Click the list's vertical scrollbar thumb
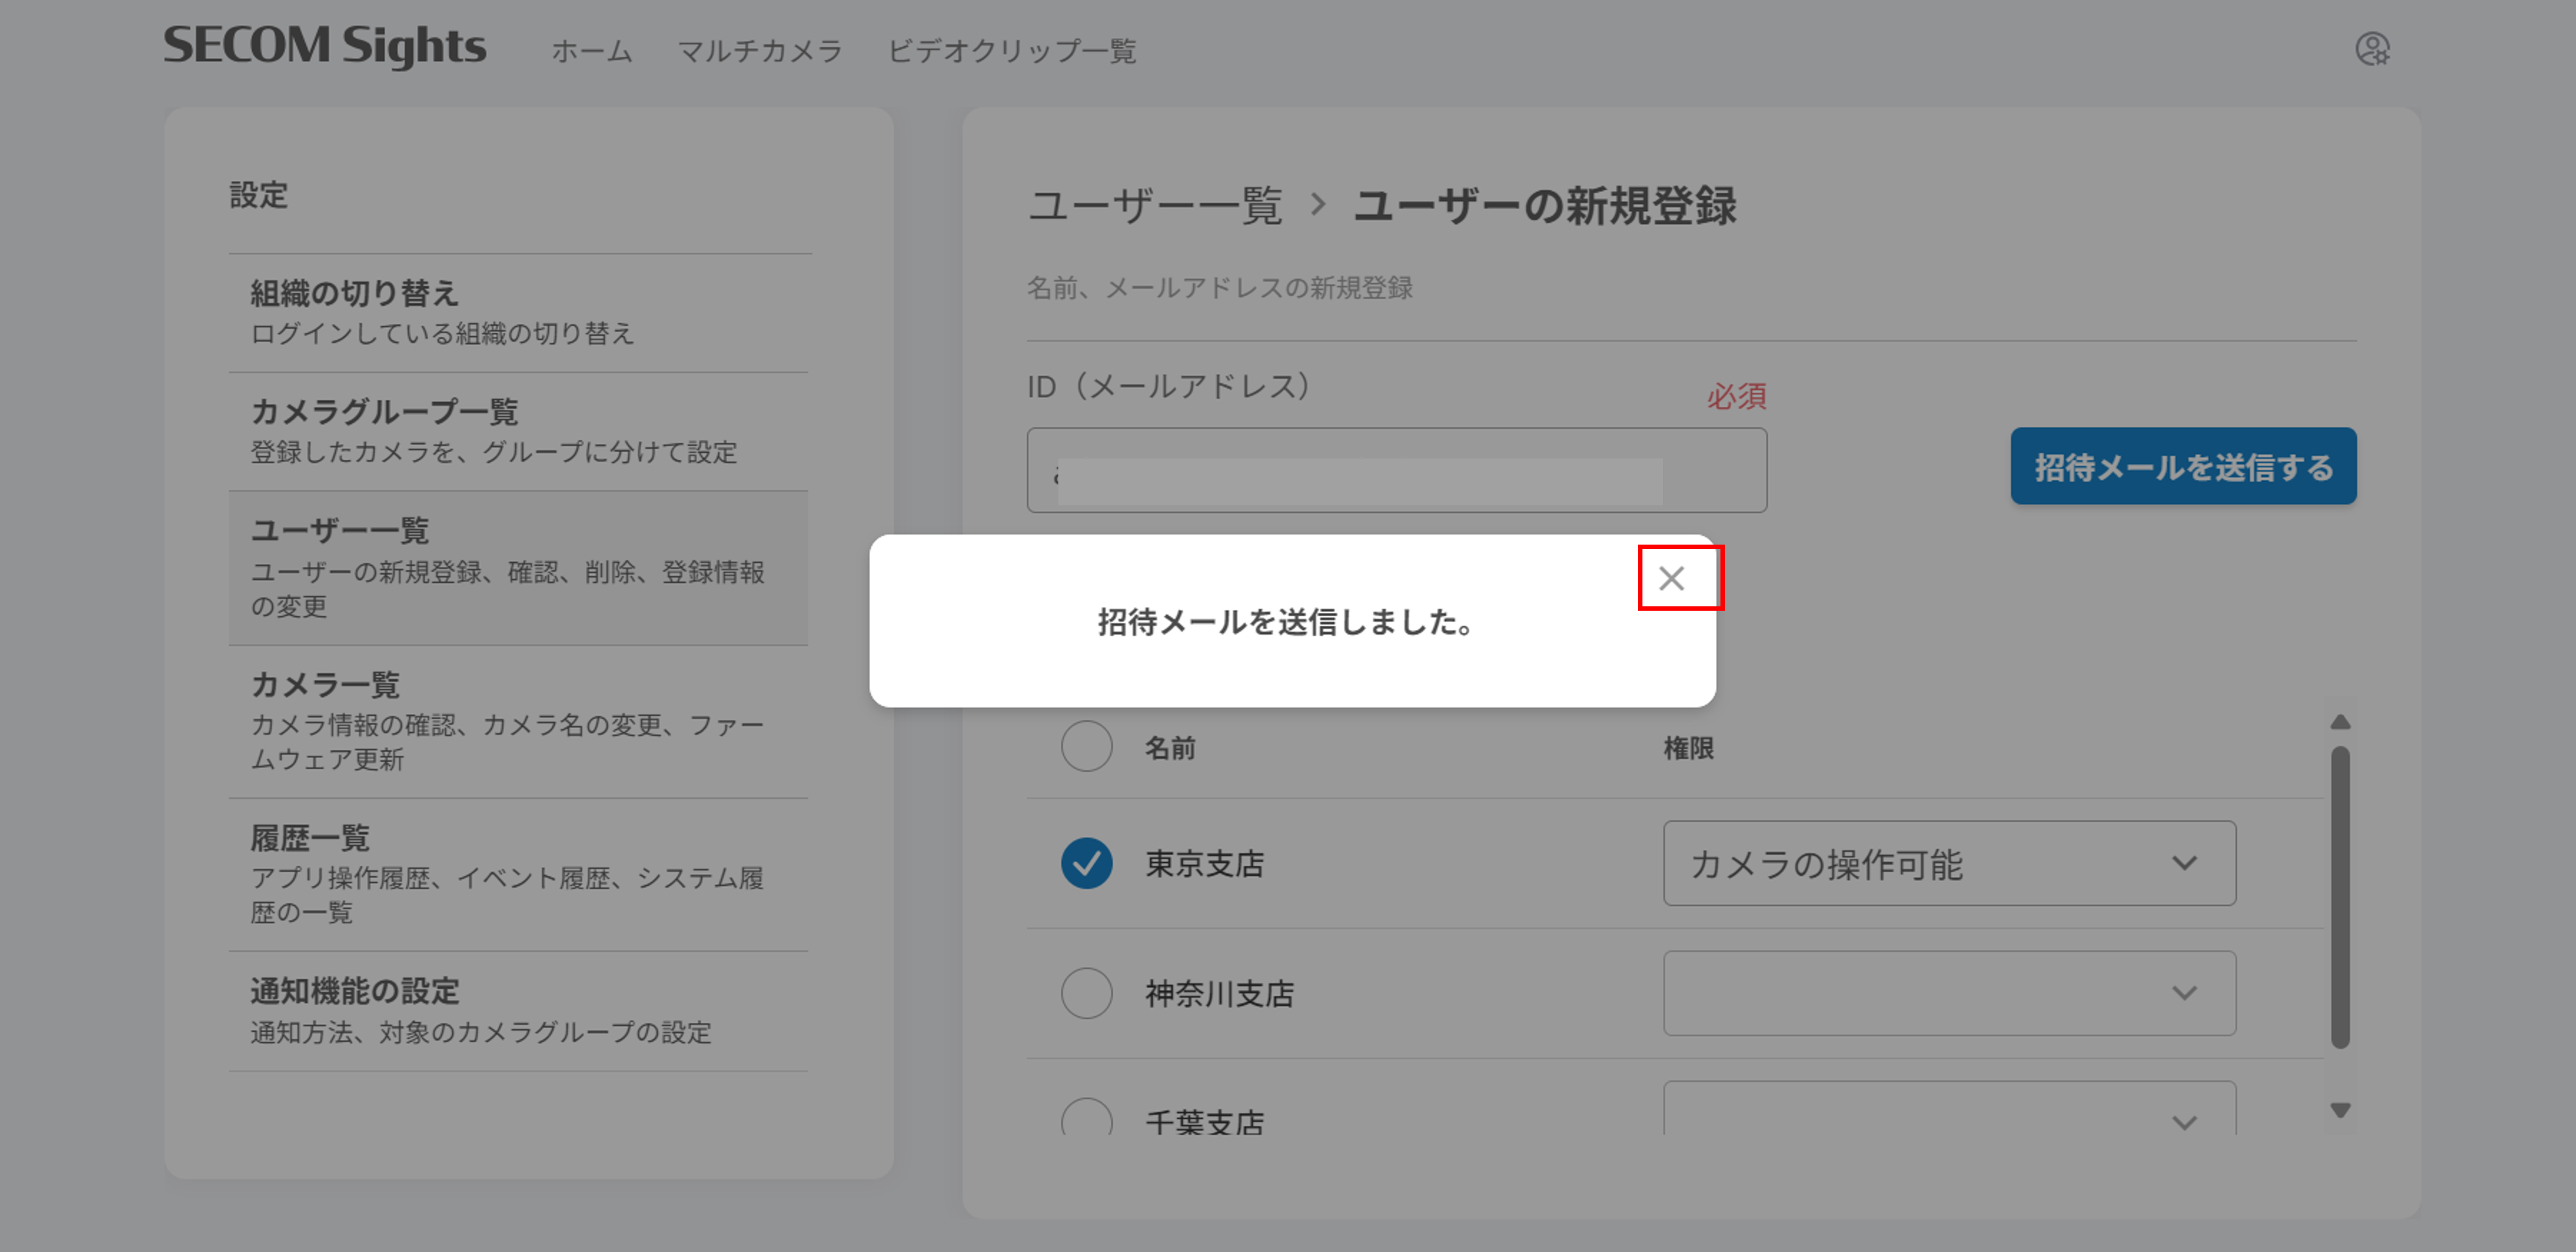The width and height of the screenshot is (2576, 1252). pyautogui.click(x=2339, y=897)
